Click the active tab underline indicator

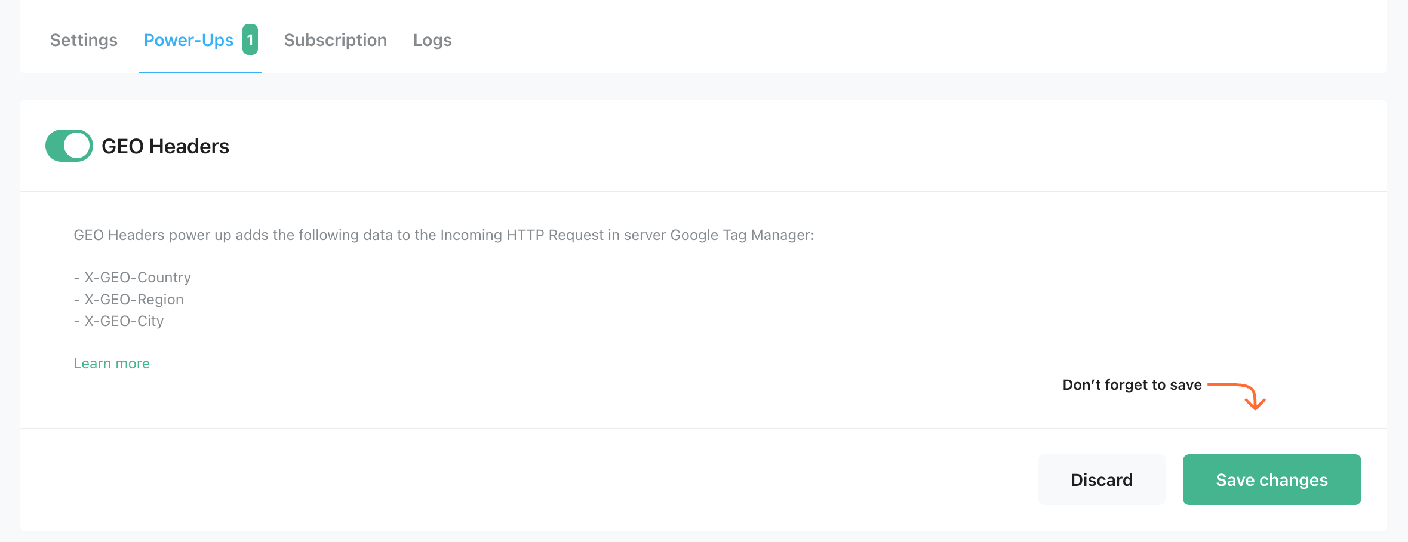200,71
